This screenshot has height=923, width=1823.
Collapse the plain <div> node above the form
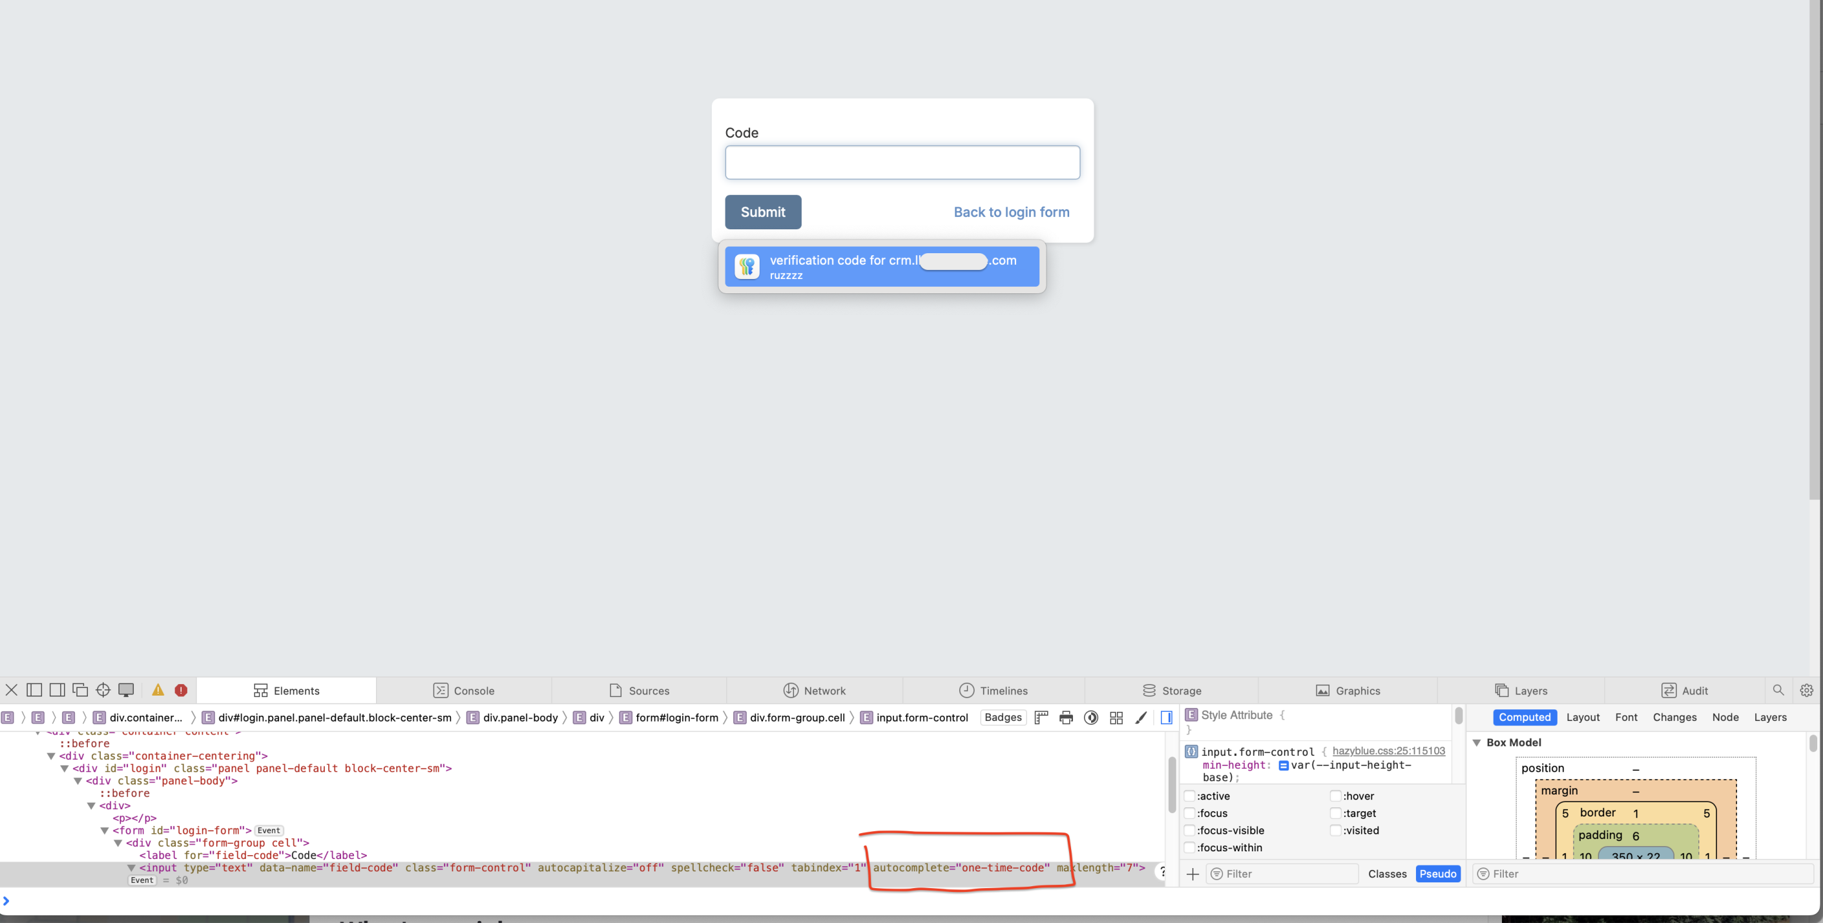point(91,805)
